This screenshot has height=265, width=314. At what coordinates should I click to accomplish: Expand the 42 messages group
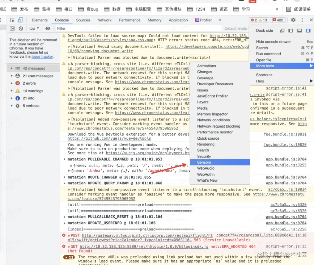click(x=12, y=68)
